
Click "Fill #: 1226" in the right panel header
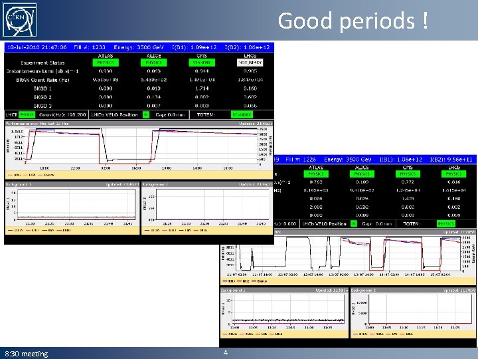301,160
